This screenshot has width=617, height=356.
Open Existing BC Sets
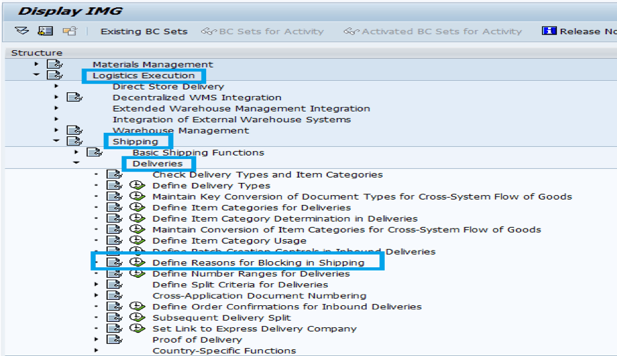click(x=144, y=31)
